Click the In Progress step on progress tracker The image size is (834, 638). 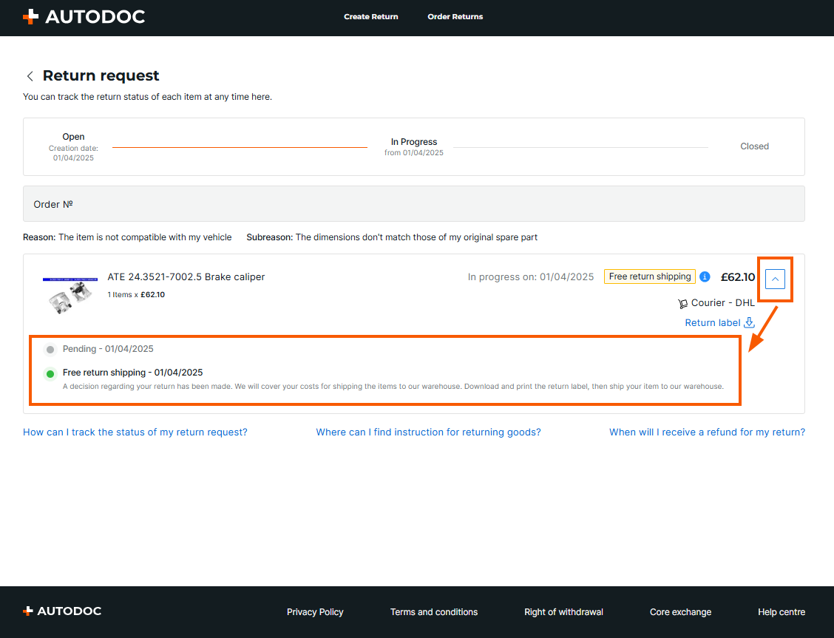[x=414, y=142]
